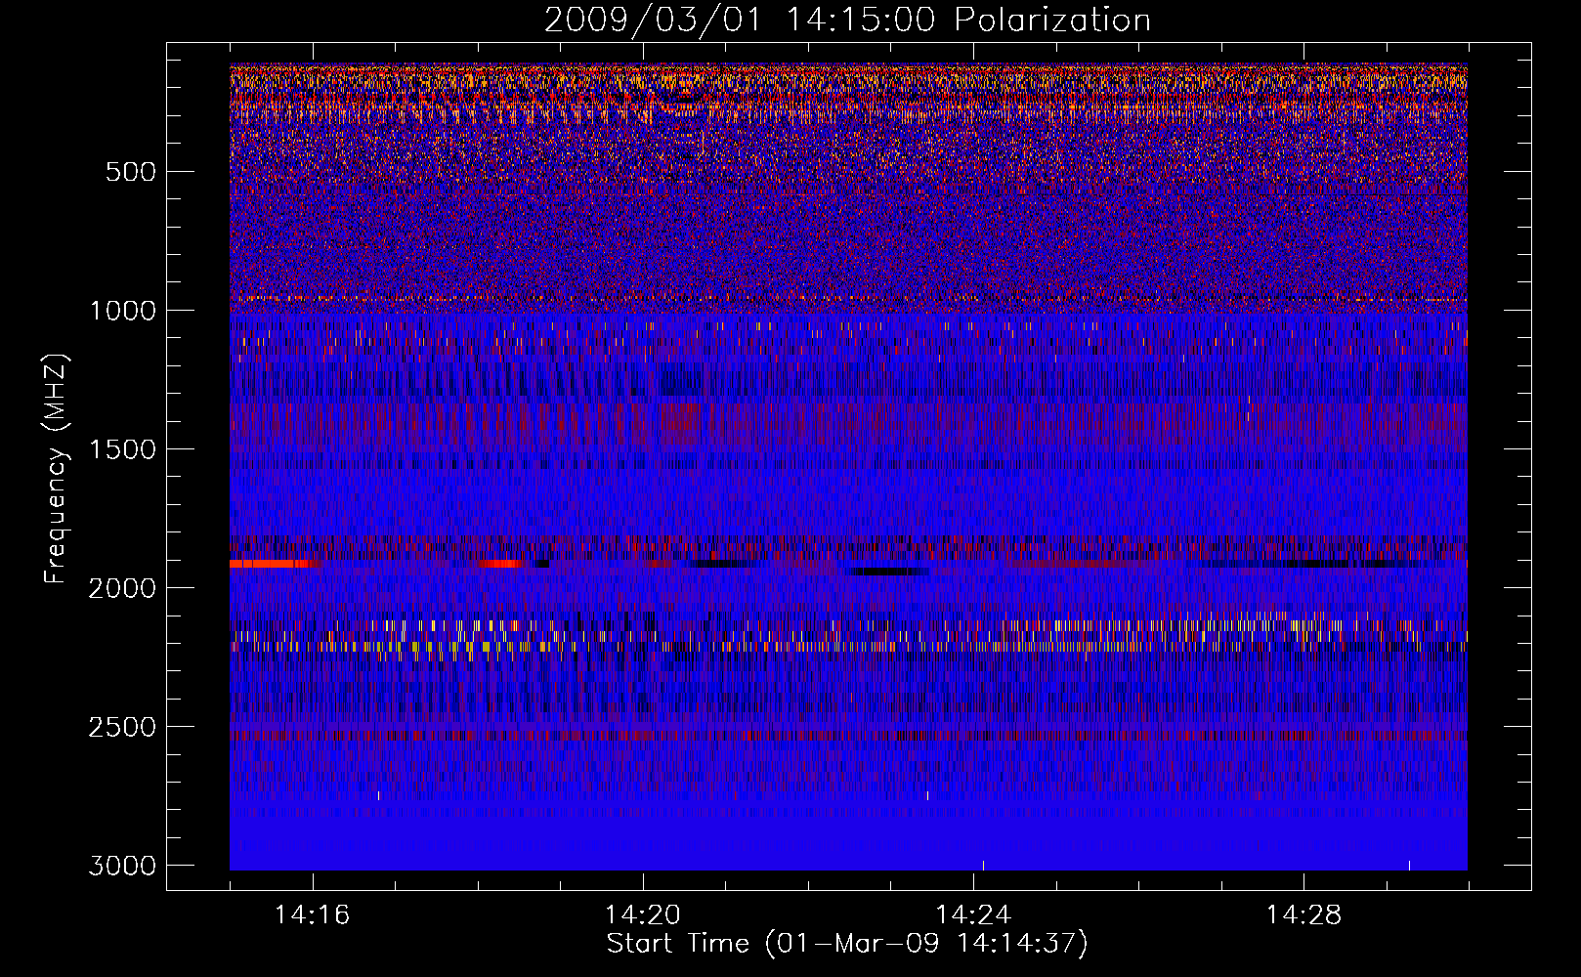Screen dimensions: 1581x977
Task: Click the plot title '2009/03/01 14:15:00 Polarization'
Action: click(x=847, y=20)
